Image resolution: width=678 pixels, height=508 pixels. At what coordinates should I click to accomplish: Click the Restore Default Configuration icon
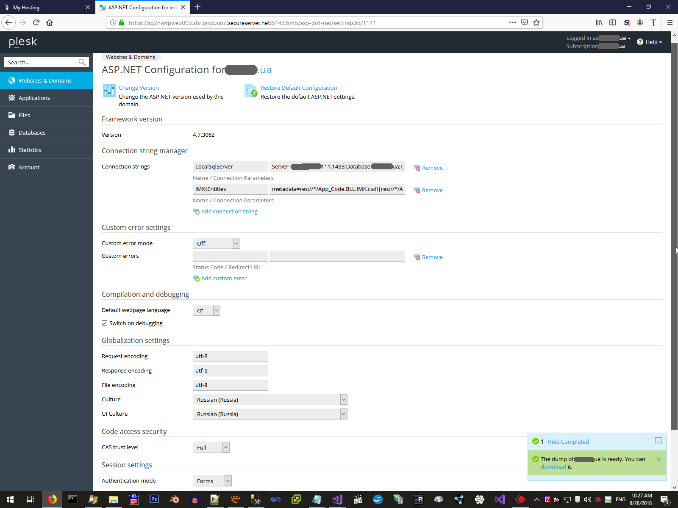pos(251,91)
